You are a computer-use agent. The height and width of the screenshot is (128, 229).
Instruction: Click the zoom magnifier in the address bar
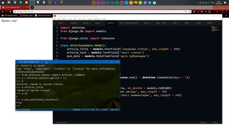pos(186,12)
